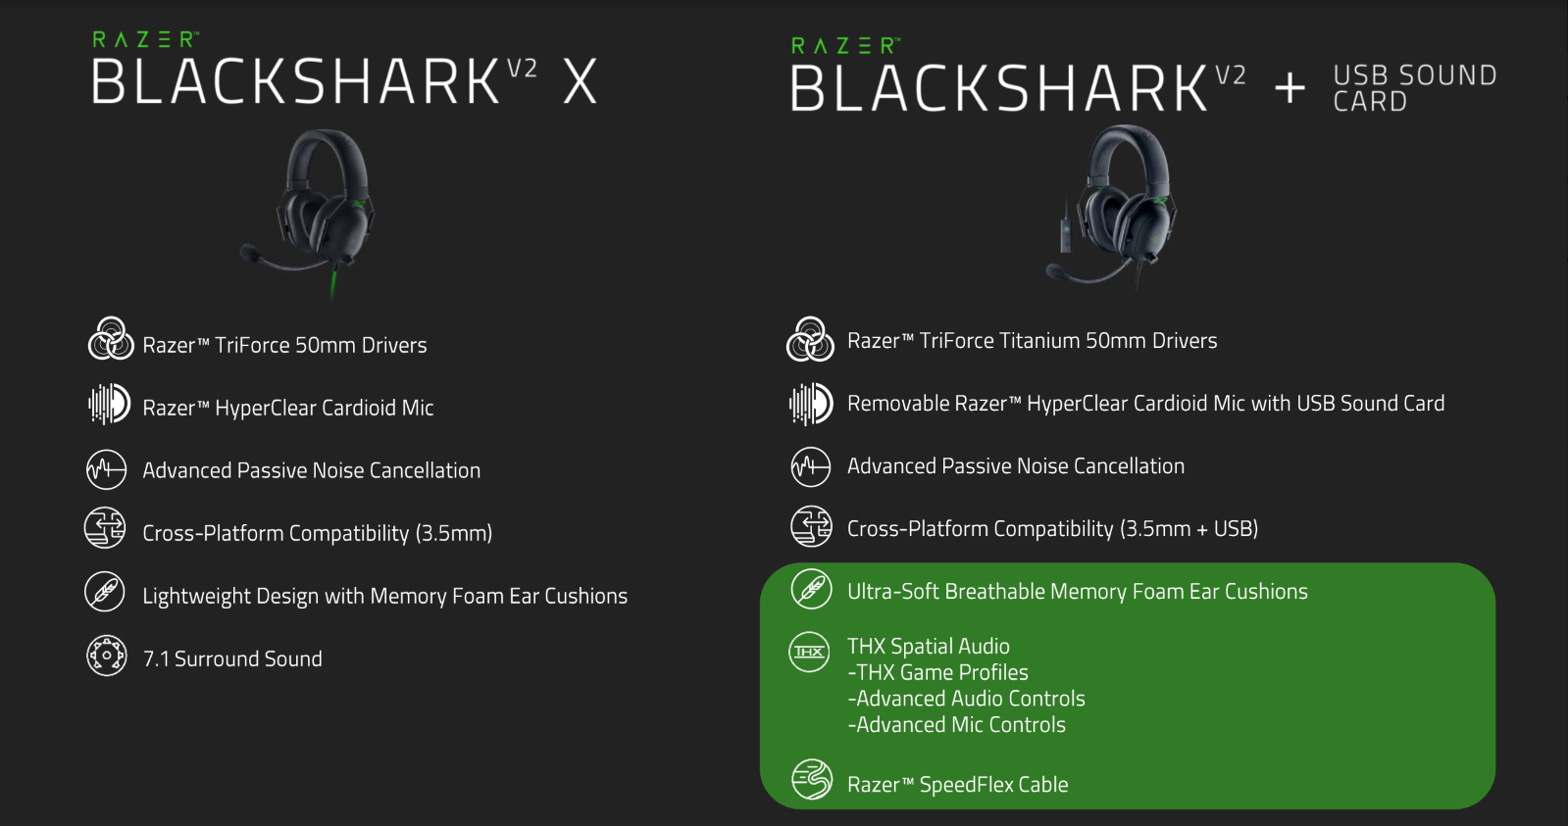
Task: Click the USB SOUND CARD heading text
Action: [1415, 88]
